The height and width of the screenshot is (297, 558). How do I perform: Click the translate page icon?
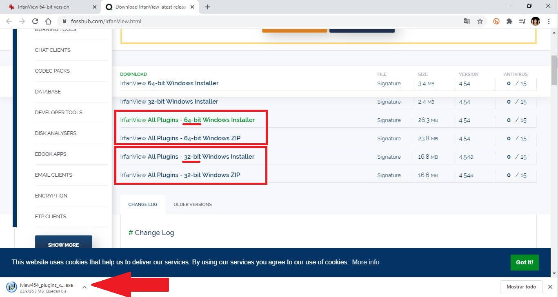click(467, 21)
